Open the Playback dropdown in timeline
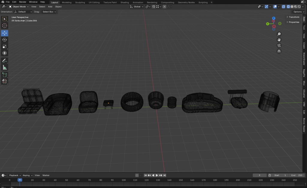 point(15,175)
